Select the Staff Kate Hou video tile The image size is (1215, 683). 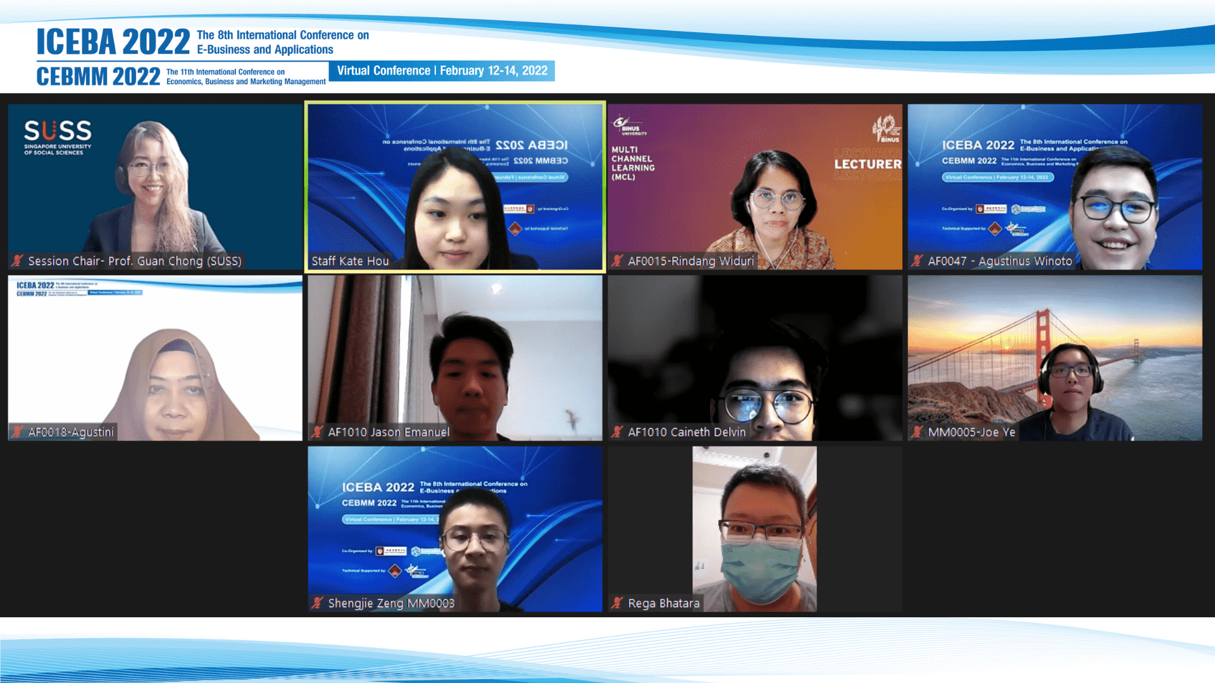(455, 187)
